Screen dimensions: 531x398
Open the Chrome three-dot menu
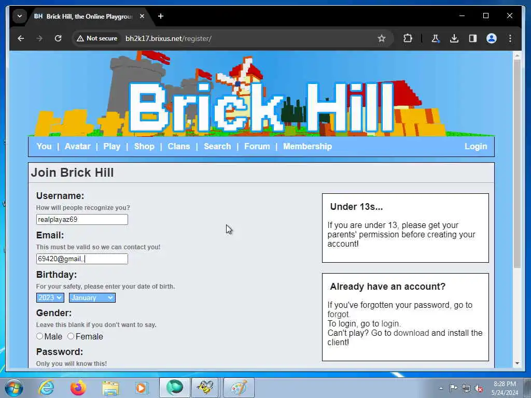pos(510,38)
